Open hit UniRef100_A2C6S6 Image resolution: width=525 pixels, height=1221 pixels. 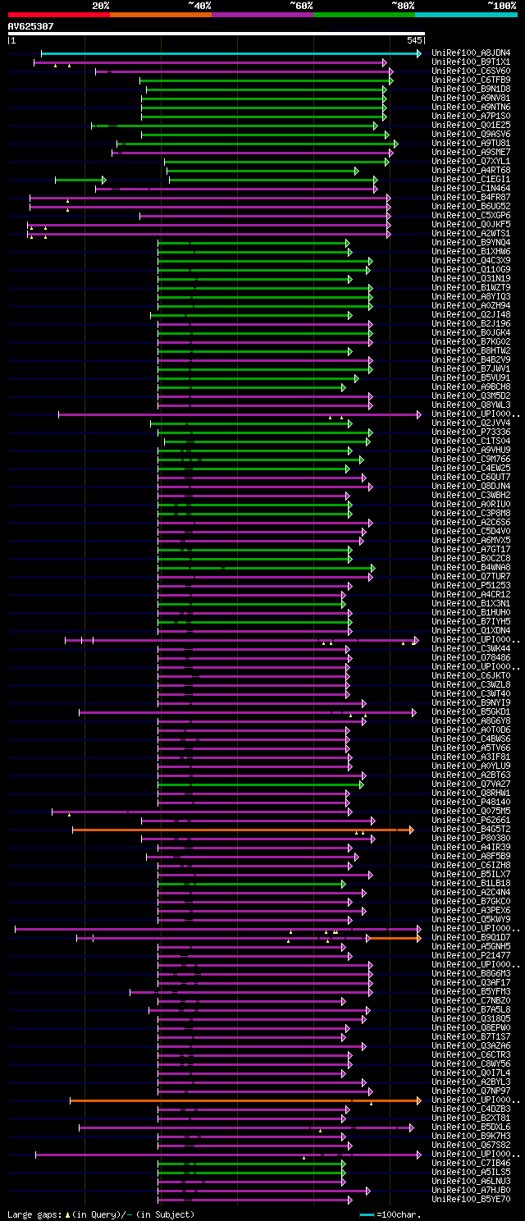click(471, 523)
